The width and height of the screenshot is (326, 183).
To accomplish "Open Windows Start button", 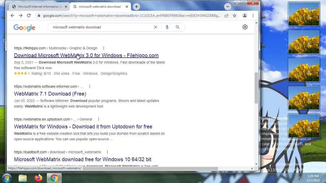I will 7,178.
